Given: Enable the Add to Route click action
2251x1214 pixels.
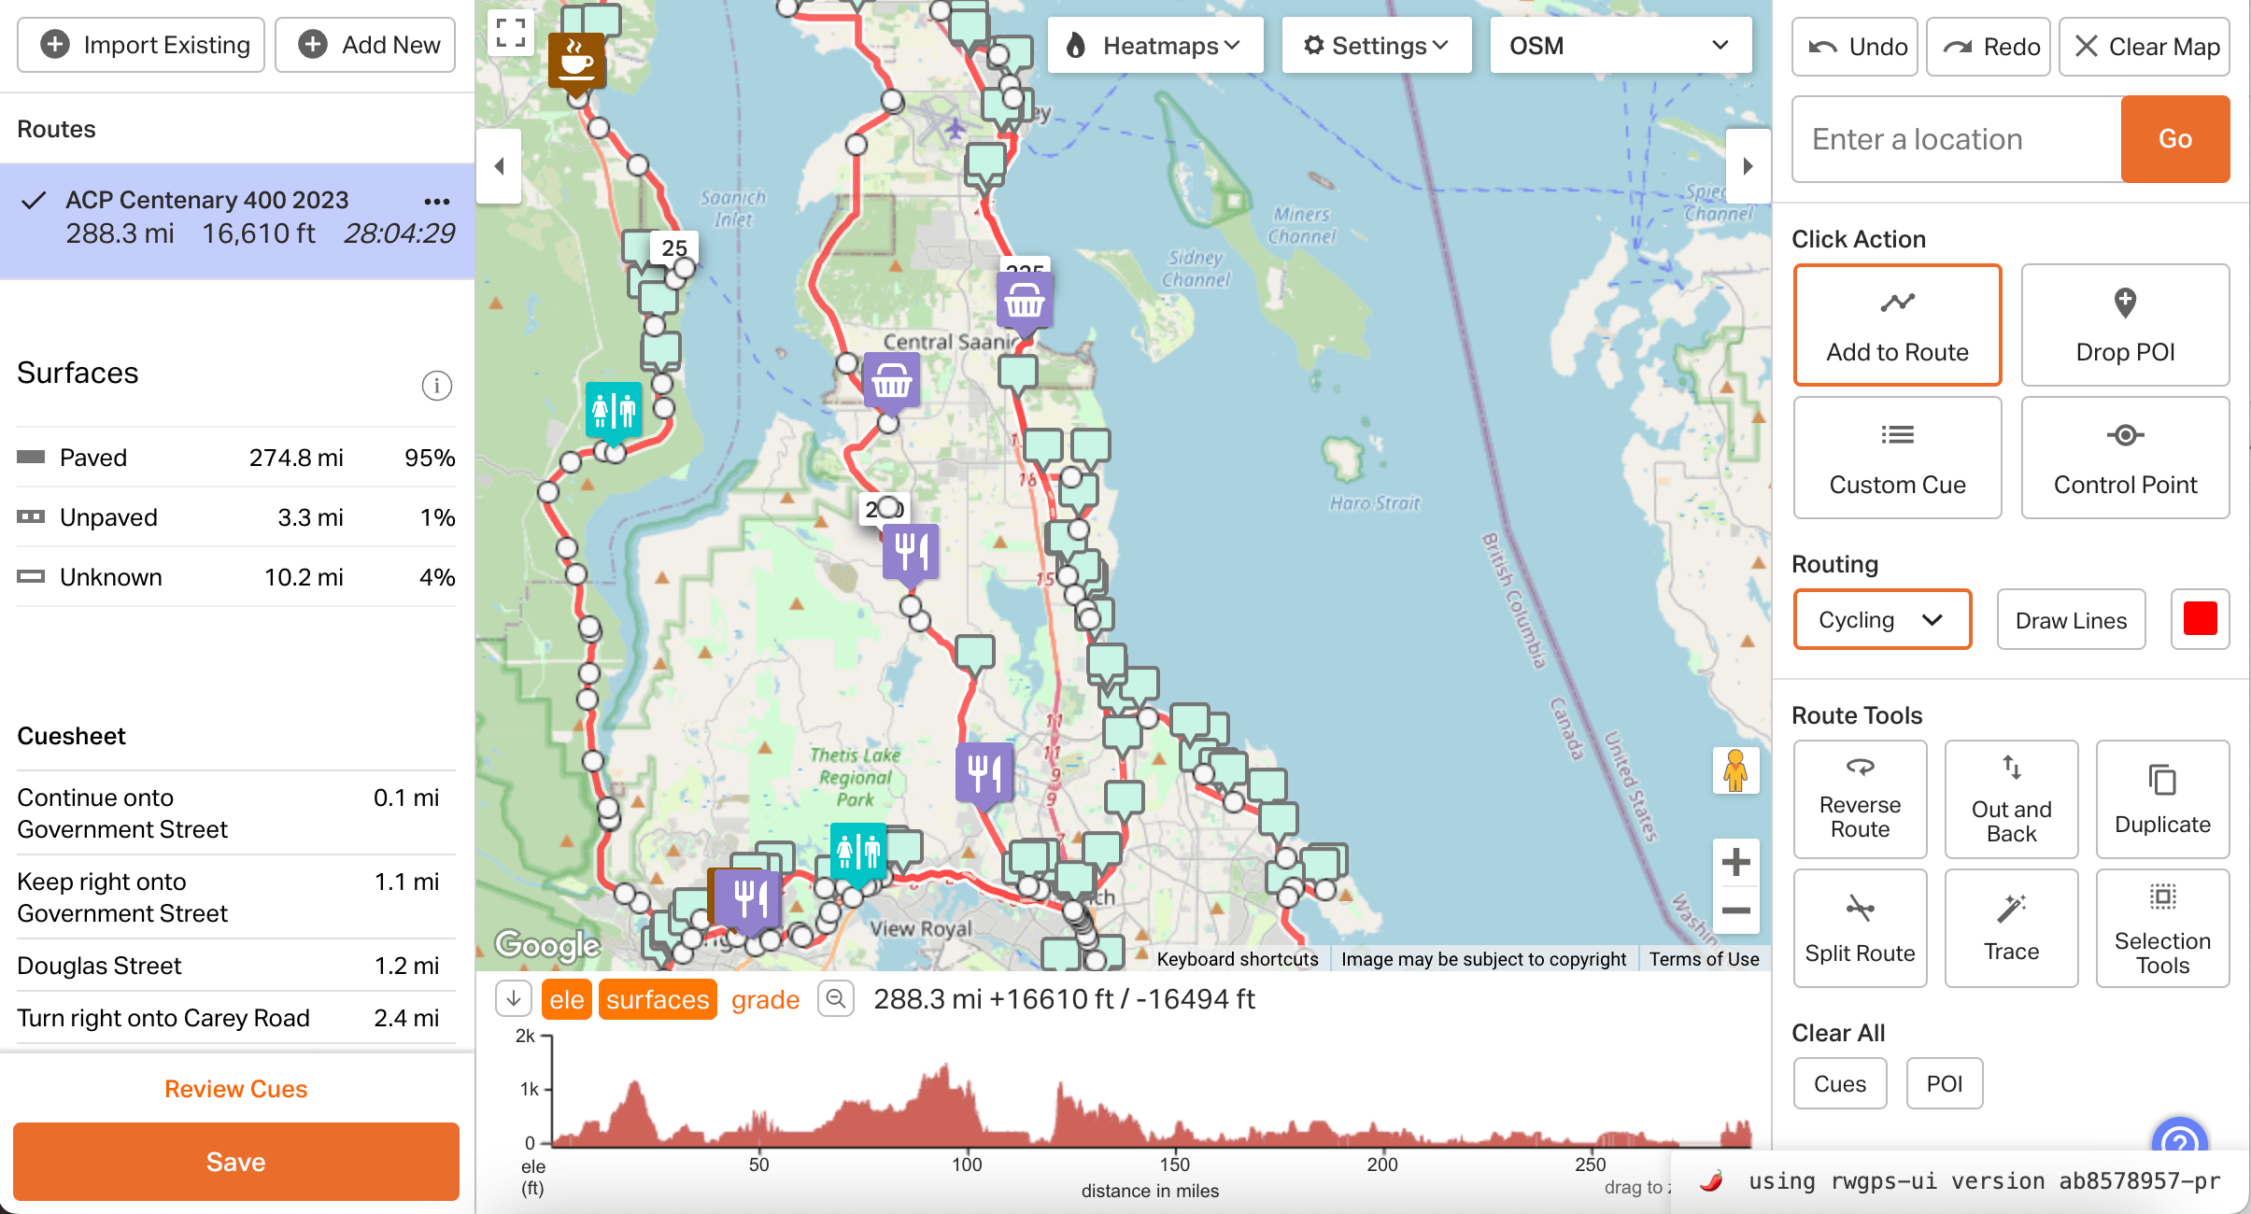Looking at the screenshot, I should [x=1897, y=325].
